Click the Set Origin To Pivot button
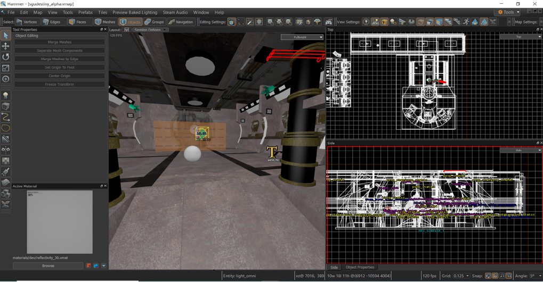This screenshot has width=543, height=282. coord(59,68)
